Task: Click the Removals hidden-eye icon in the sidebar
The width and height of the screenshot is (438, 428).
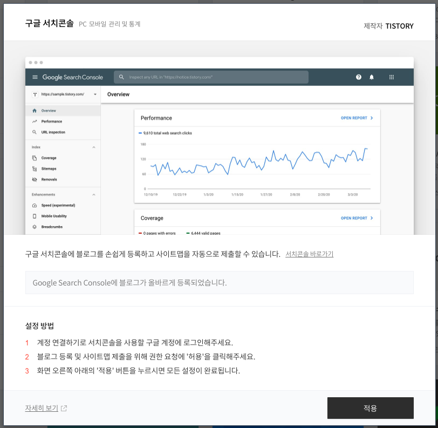Action: pos(35,180)
